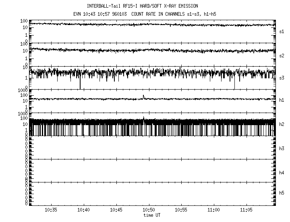This screenshot has width=290, height=222.
Task: Click the 10:50 time tick label
Action: click(x=149, y=210)
